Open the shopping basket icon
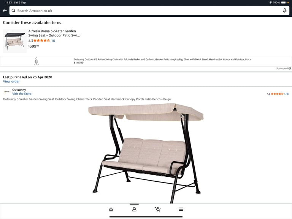The image size is (292, 219). (157, 209)
